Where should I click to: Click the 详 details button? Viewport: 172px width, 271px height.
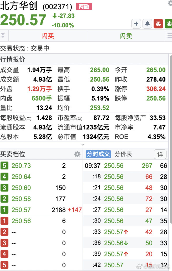(x=160, y=154)
